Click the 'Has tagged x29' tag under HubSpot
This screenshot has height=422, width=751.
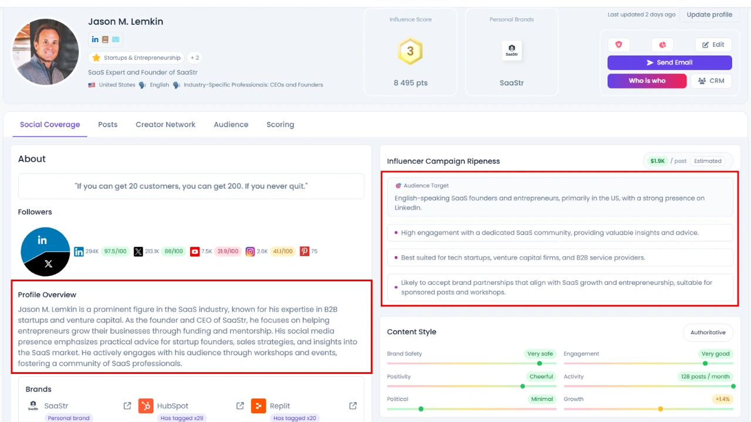pyautogui.click(x=182, y=418)
